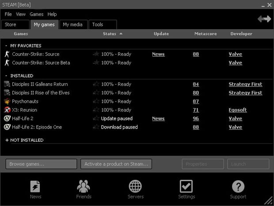The width and height of the screenshot is (274, 206).
Task: Open the Metascore 96 link for Half-Life 2
Action: click(x=196, y=119)
